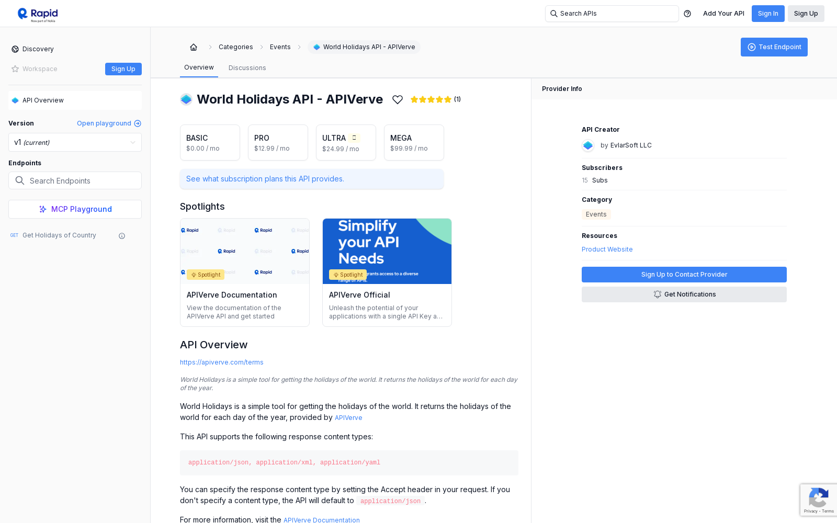The width and height of the screenshot is (837, 523).
Task: Click the application/json, xml, yaml code block
Action: [349, 463]
